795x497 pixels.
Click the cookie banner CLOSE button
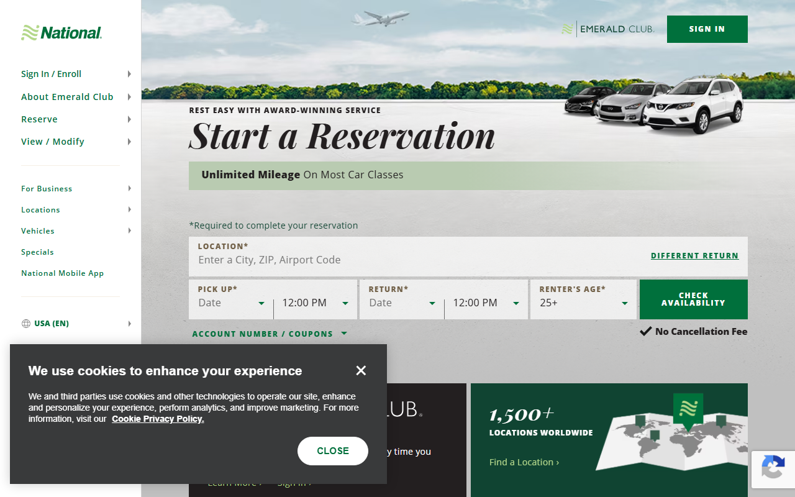point(333,451)
